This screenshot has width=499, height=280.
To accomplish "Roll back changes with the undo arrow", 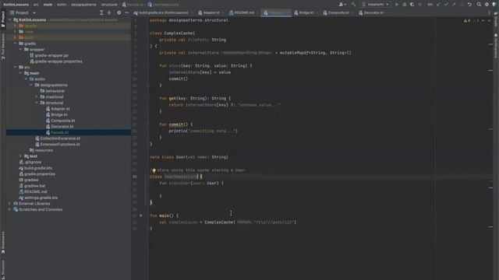I will (x=469, y=5).
